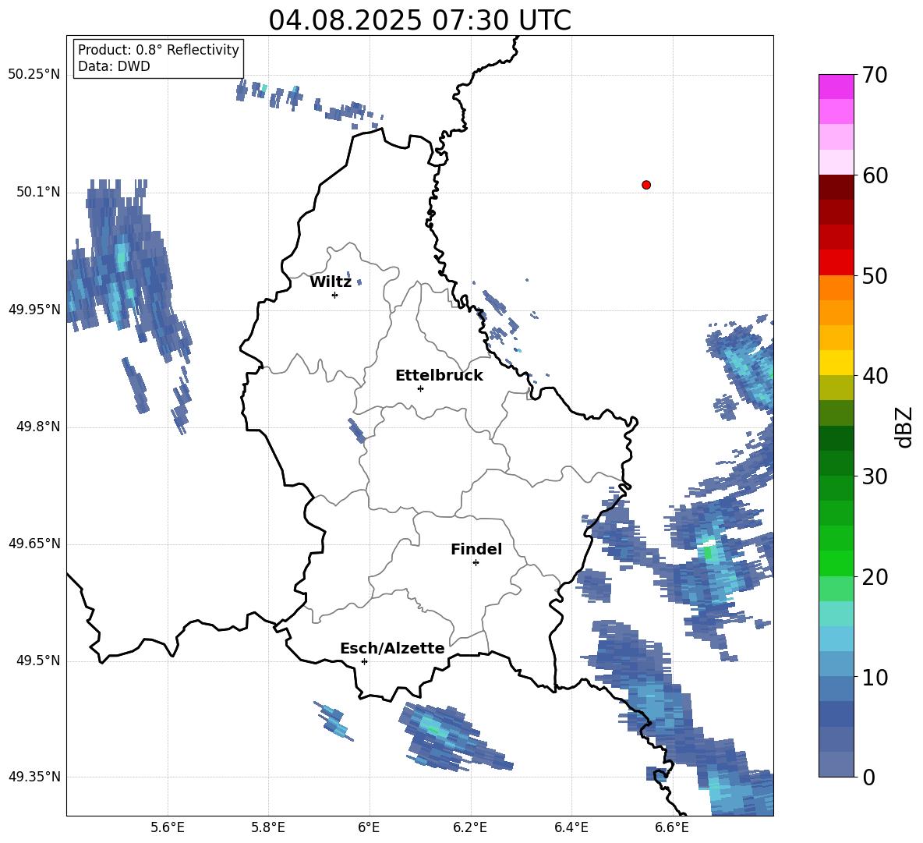Click the 40 value on colorbar

pyautogui.click(x=875, y=376)
